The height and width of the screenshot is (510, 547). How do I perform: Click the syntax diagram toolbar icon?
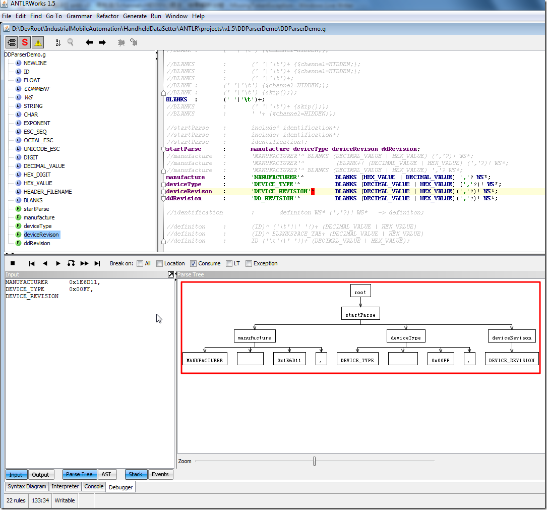tap(12, 42)
